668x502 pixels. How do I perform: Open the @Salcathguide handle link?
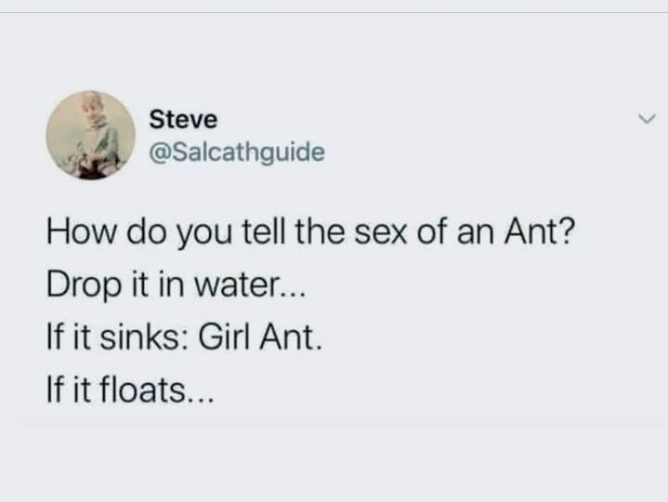tap(237, 151)
